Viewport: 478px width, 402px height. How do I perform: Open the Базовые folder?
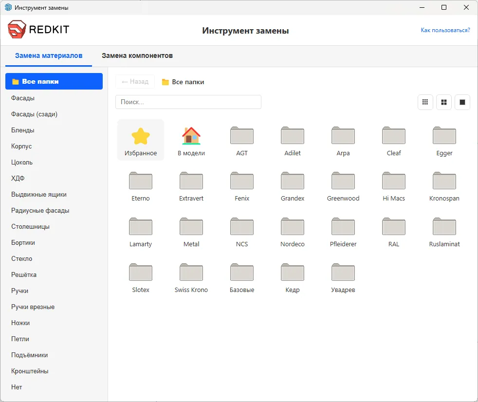click(242, 277)
